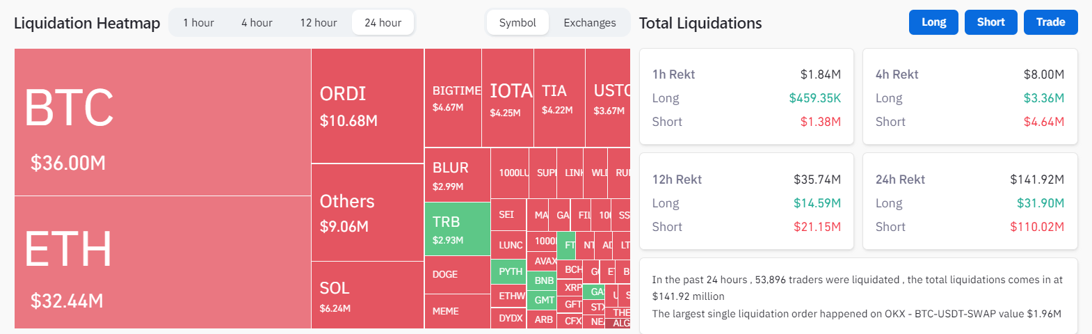This screenshot has width=1092, height=334.
Task: Select the ETH $32.44M heatmap tile
Action: tap(163, 262)
